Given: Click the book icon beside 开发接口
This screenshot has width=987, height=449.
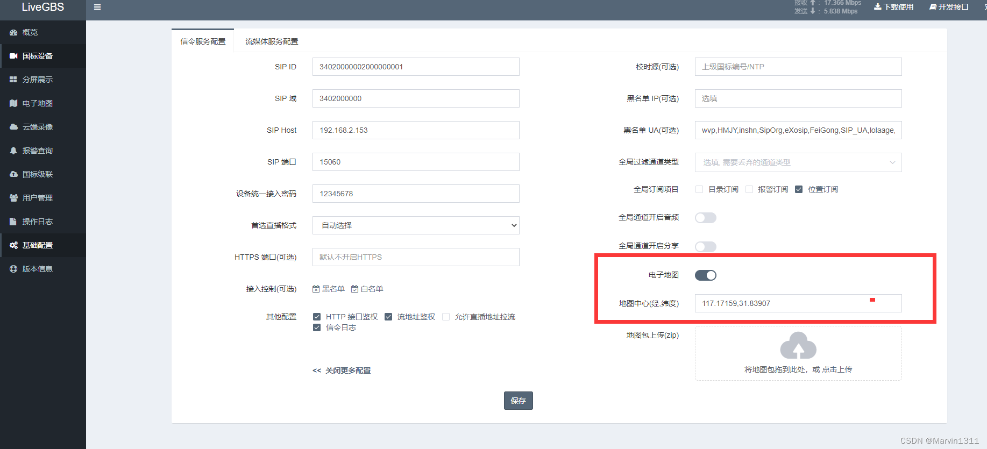Looking at the screenshot, I should 933,7.
